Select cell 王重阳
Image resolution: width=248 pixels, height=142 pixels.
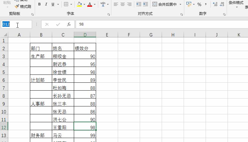[63, 126]
